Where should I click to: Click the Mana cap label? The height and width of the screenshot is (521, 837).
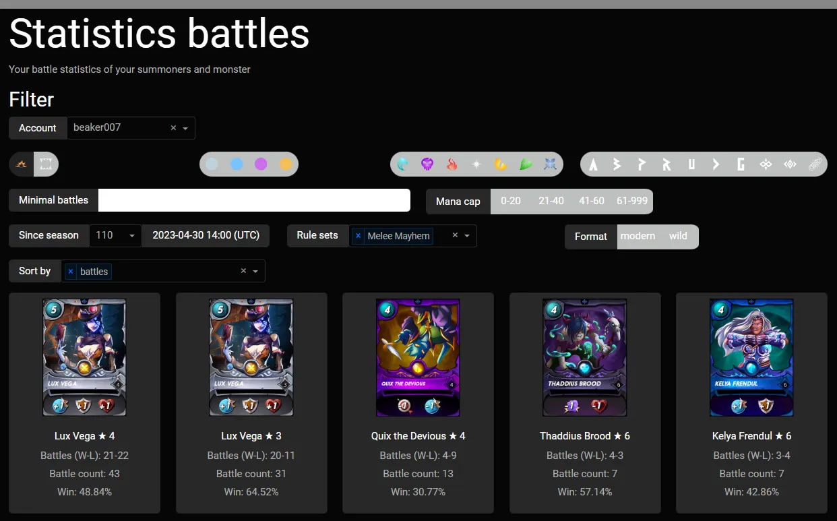coord(458,201)
